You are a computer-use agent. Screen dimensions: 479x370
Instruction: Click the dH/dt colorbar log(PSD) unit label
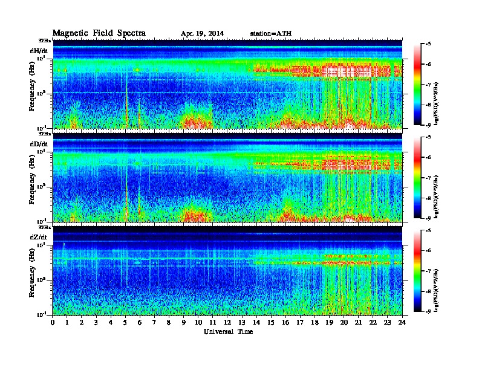(436, 103)
